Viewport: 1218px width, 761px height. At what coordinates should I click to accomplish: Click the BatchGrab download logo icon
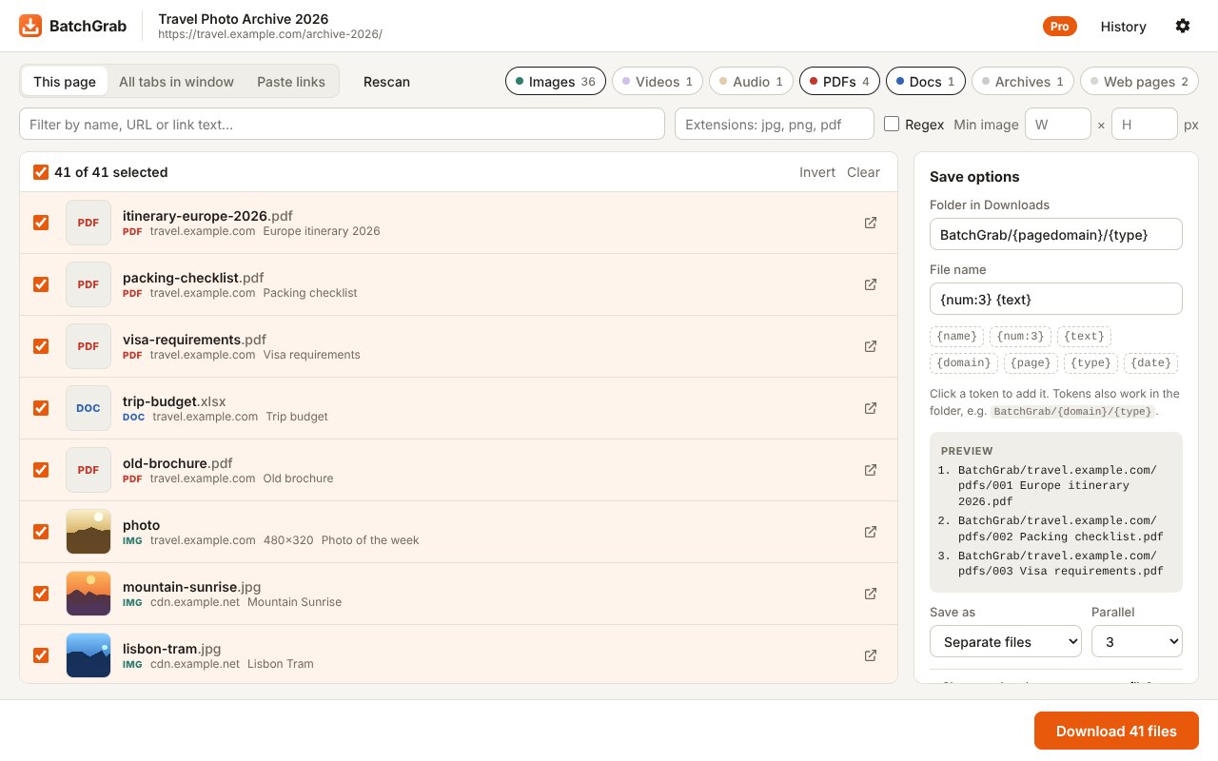[30, 26]
